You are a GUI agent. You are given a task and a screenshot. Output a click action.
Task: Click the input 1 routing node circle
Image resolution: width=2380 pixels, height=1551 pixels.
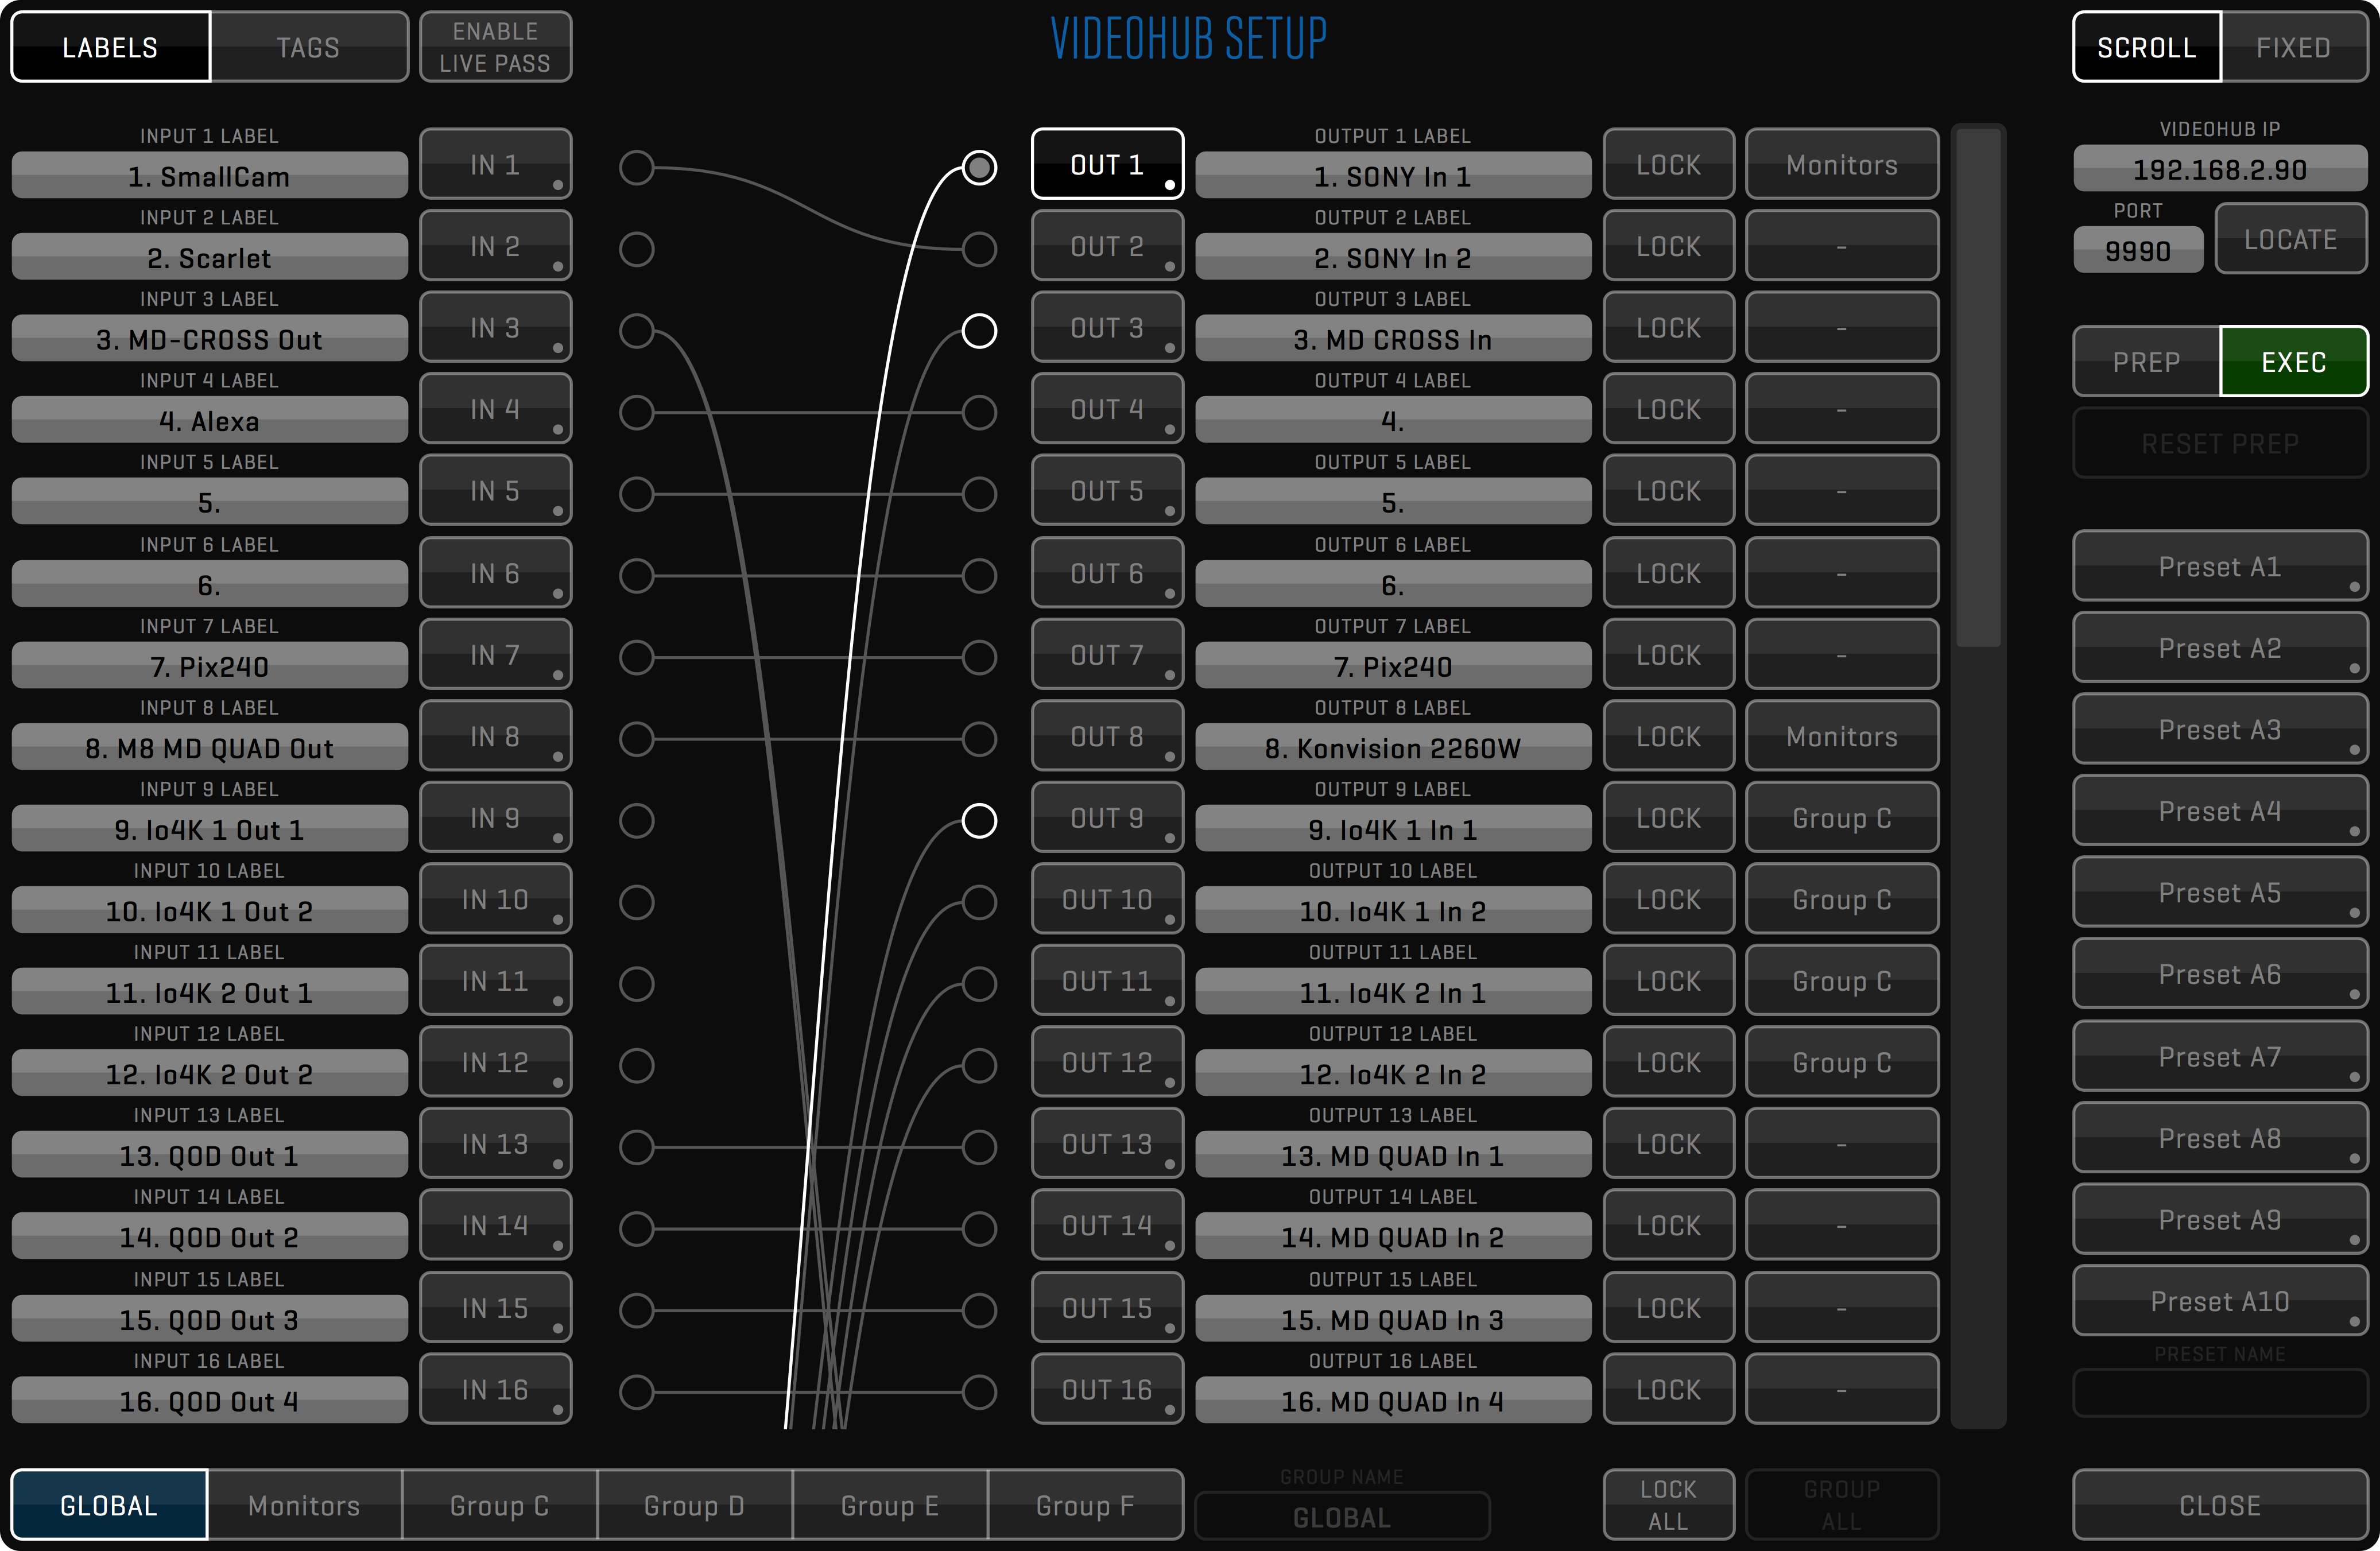tap(636, 167)
